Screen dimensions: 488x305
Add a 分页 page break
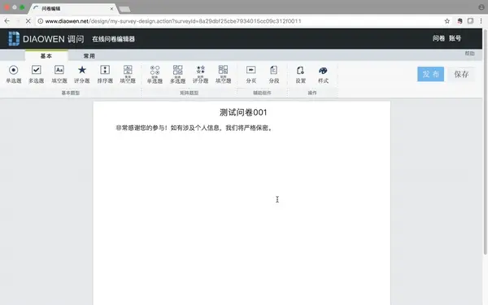(x=251, y=74)
